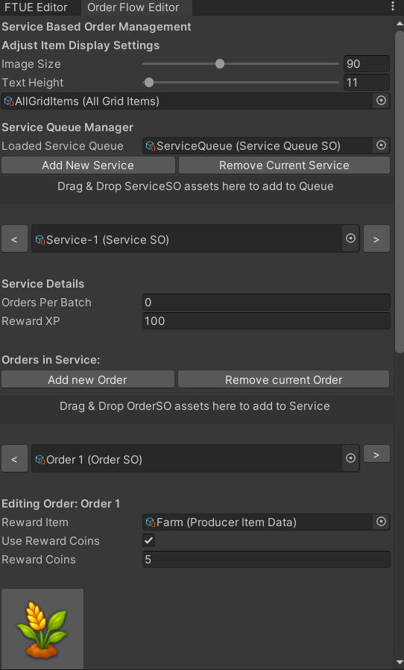Go to previous order with left arrow
The height and width of the screenshot is (670, 404).
(x=15, y=458)
